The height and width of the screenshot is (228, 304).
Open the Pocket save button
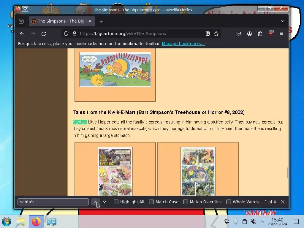pyautogui.click(x=239, y=34)
